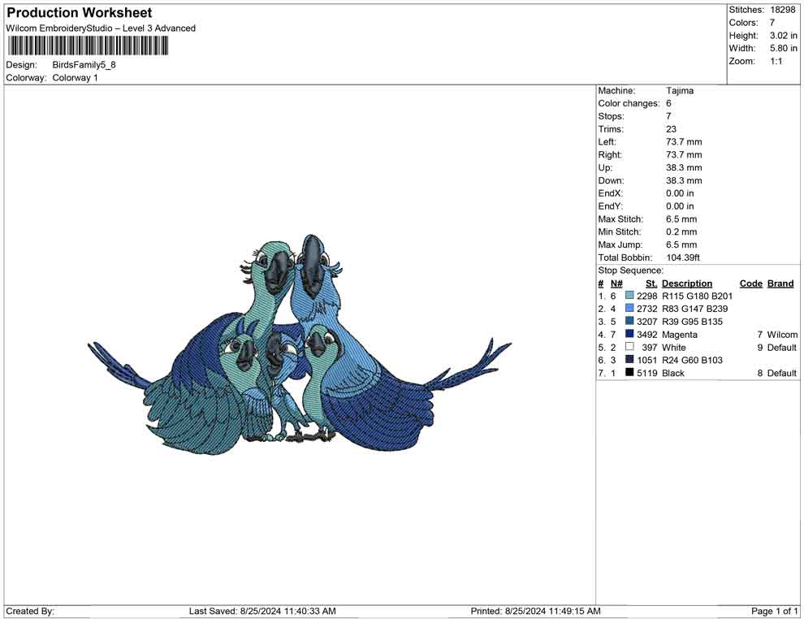Click the 'N#' column header
Screen dimensions: 804x619
pyautogui.click(x=616, y=284)
